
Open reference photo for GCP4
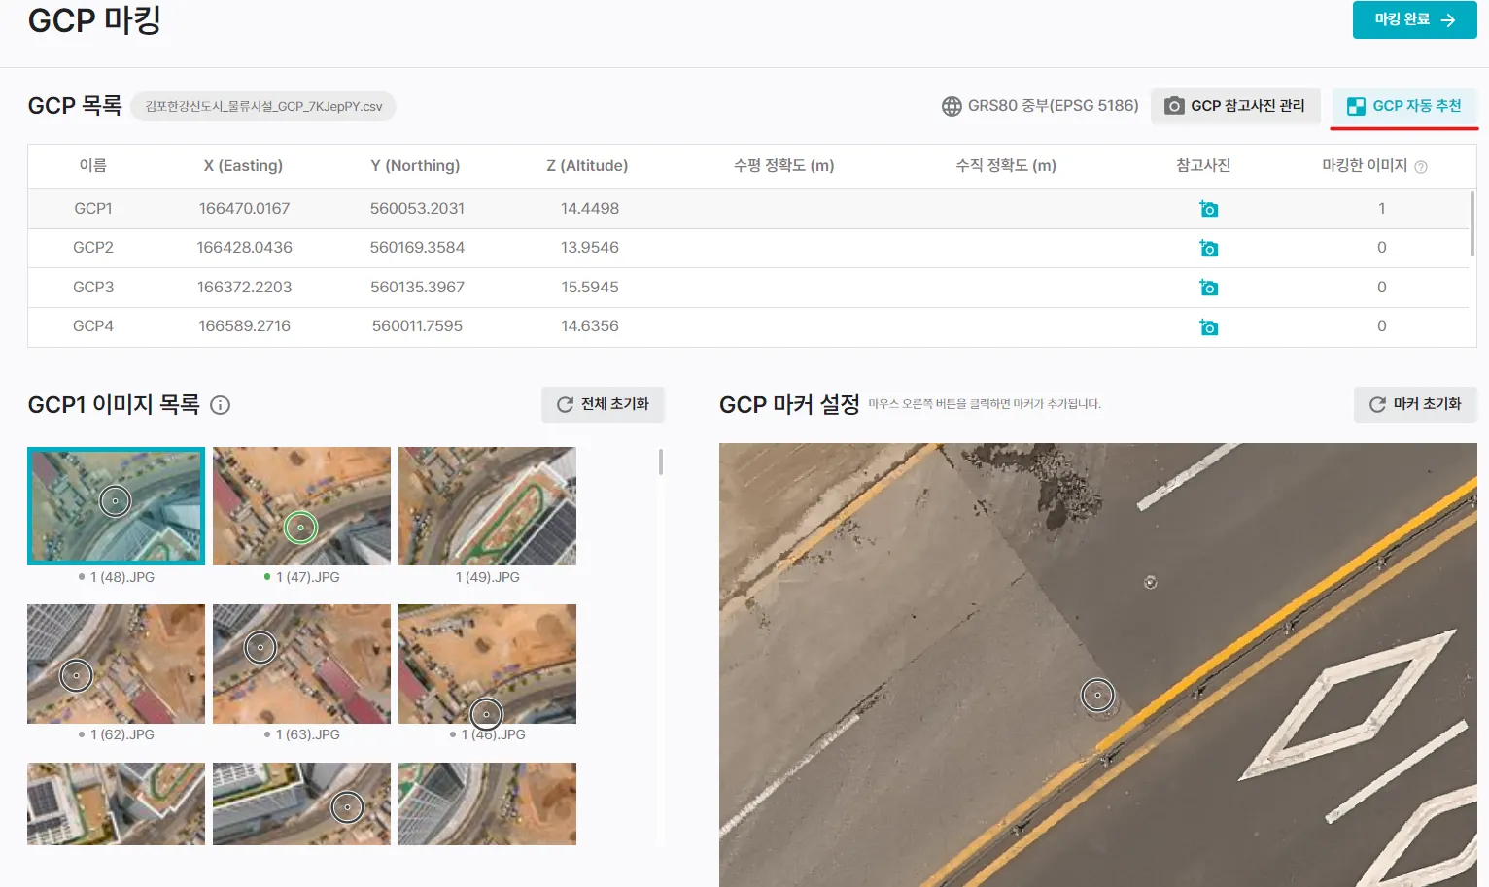1208,327
